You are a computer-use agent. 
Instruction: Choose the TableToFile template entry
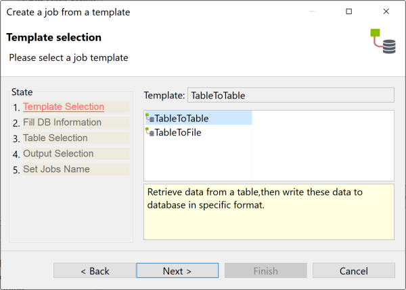(x=178, y=133)
